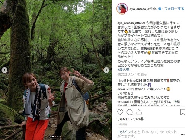Open commenter tatuki0331 profile
This screenshot has width=186, height=140.
(x=125, y=102)
